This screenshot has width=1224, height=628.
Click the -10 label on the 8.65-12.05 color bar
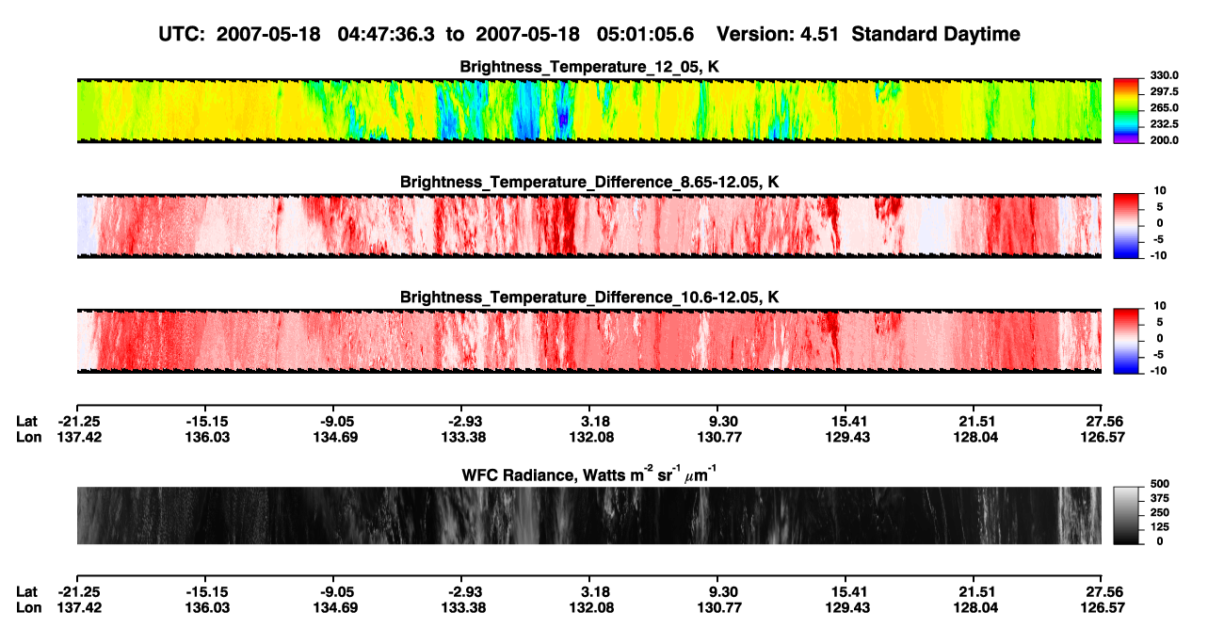1157,255
